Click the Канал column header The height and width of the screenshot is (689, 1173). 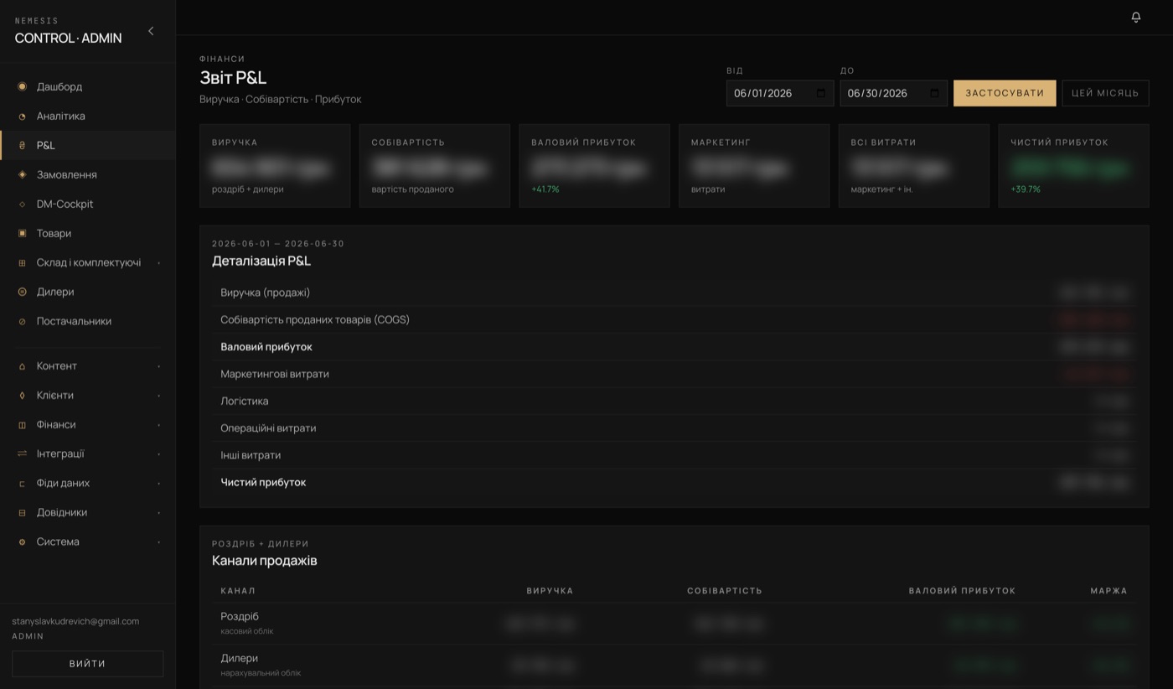coord(238,591)
